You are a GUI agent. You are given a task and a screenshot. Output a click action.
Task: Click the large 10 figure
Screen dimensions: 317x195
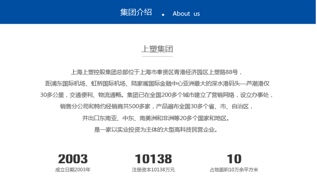pyautogui.click(x=234, y=159)
